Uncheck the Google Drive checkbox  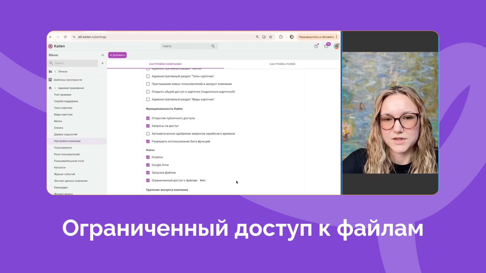(x=148, y=165)
